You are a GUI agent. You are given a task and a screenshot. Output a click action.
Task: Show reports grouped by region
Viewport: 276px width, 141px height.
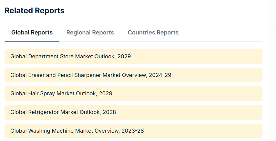90,33
